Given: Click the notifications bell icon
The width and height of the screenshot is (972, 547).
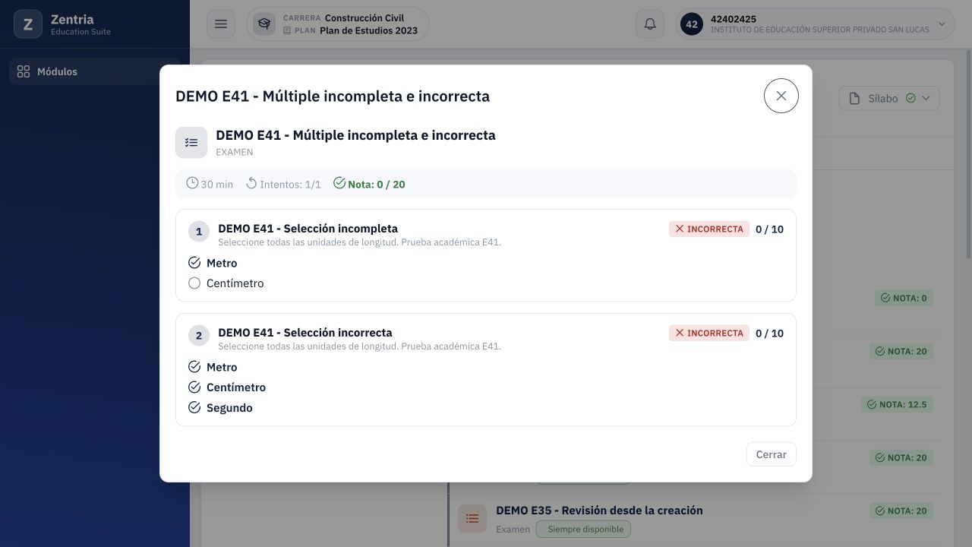Looking at the screenshot, I should (x=650, y=24).
